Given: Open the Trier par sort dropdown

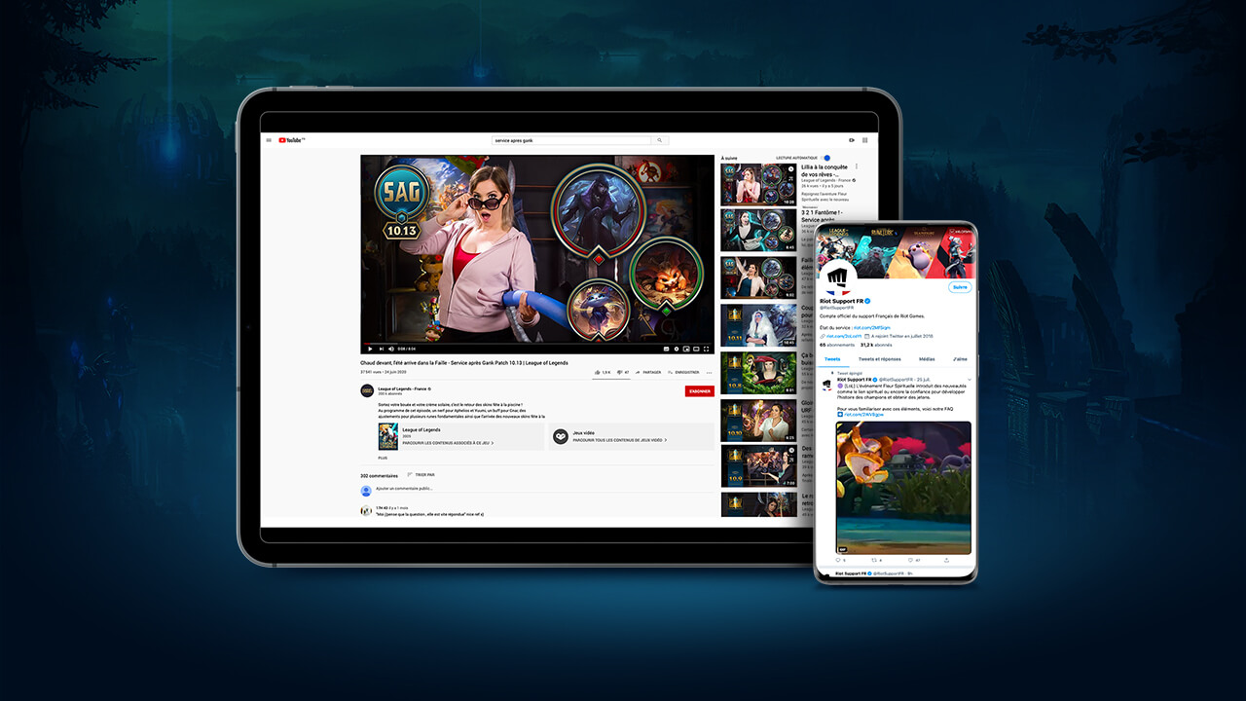Looking at the screenshot, I should (421, 475).
